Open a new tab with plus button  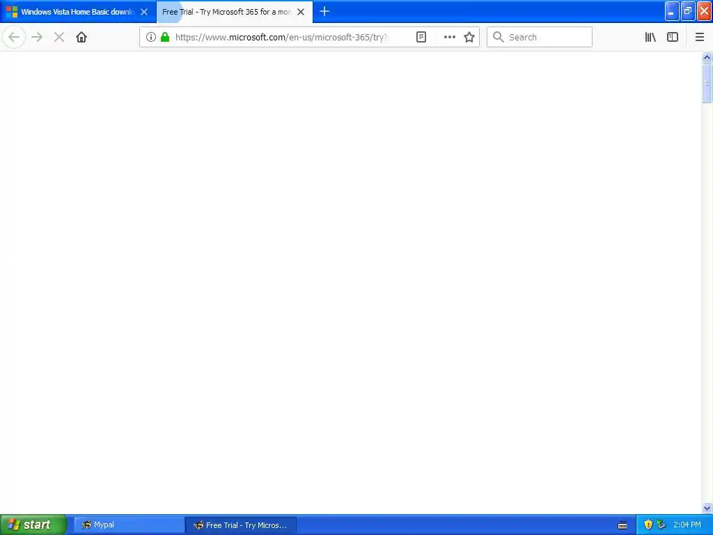pyautogui.click(x=324, y=11)
